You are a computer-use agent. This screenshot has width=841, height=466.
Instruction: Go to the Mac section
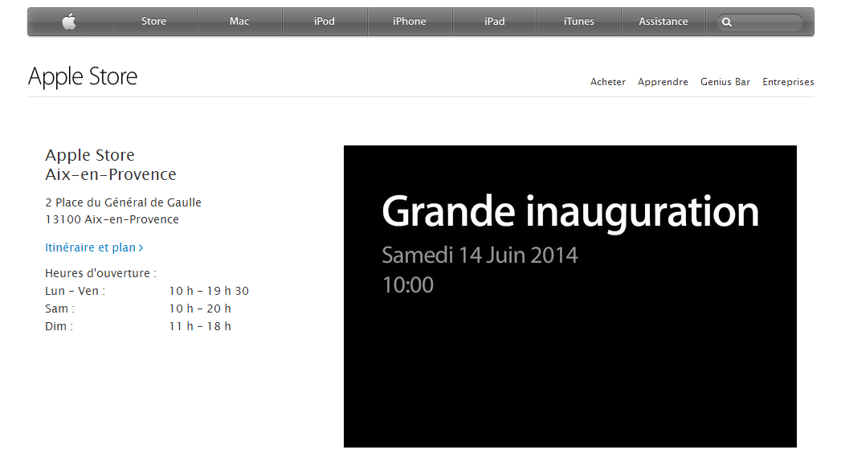[x=239, y=22]
